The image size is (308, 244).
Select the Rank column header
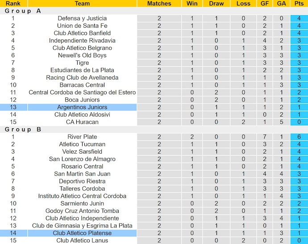click(x=13, y=4)
